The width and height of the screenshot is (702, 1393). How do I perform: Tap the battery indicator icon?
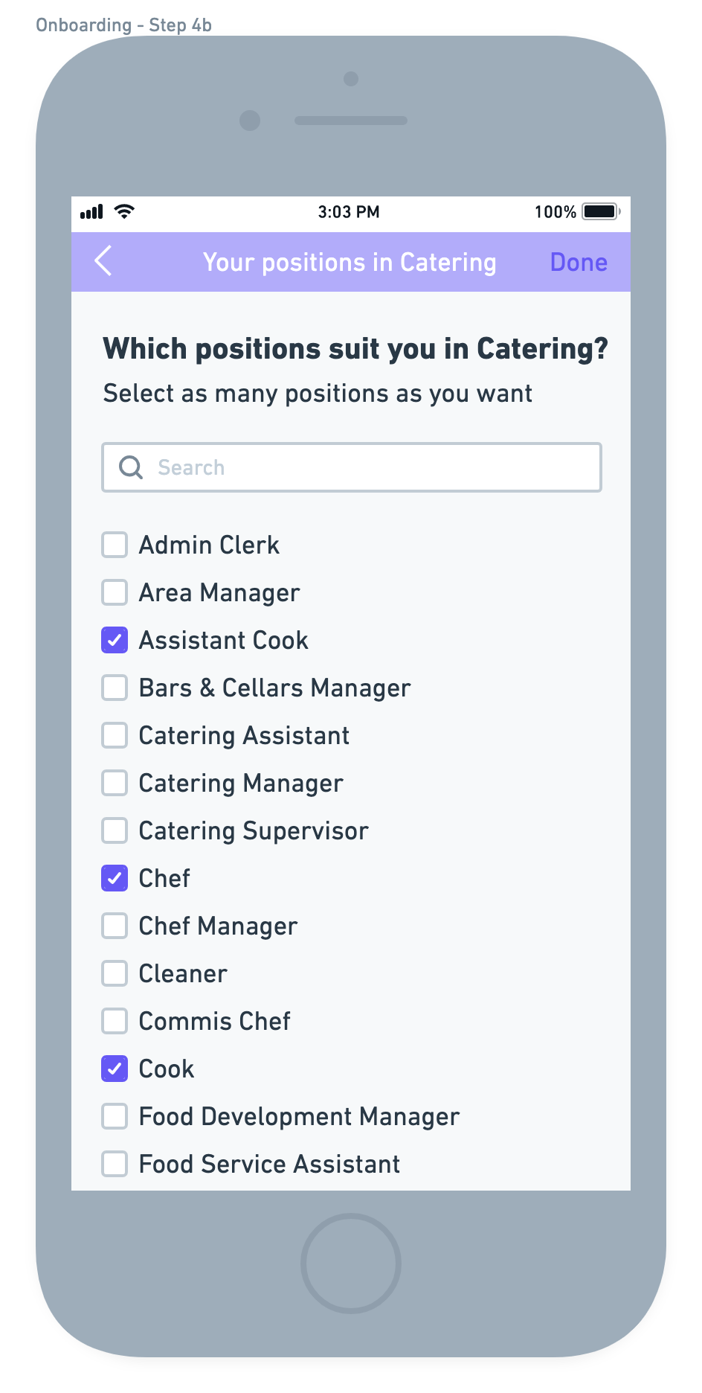tap(601, 211)
